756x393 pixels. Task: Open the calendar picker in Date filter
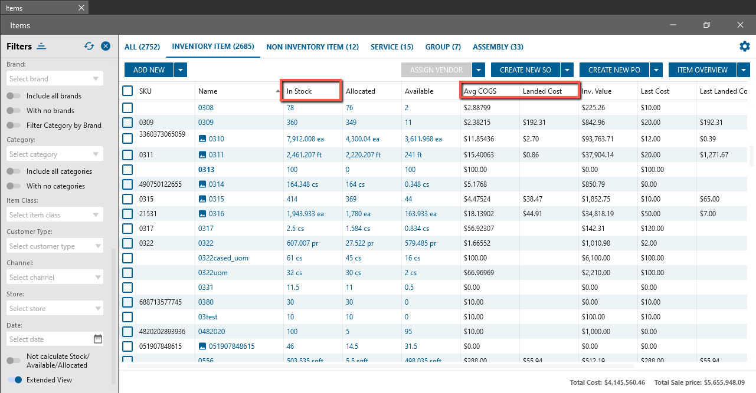[x=98, y=339]
